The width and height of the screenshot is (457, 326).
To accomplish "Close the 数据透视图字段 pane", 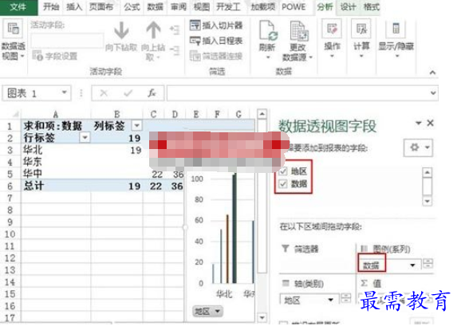I will pos(431,124).
